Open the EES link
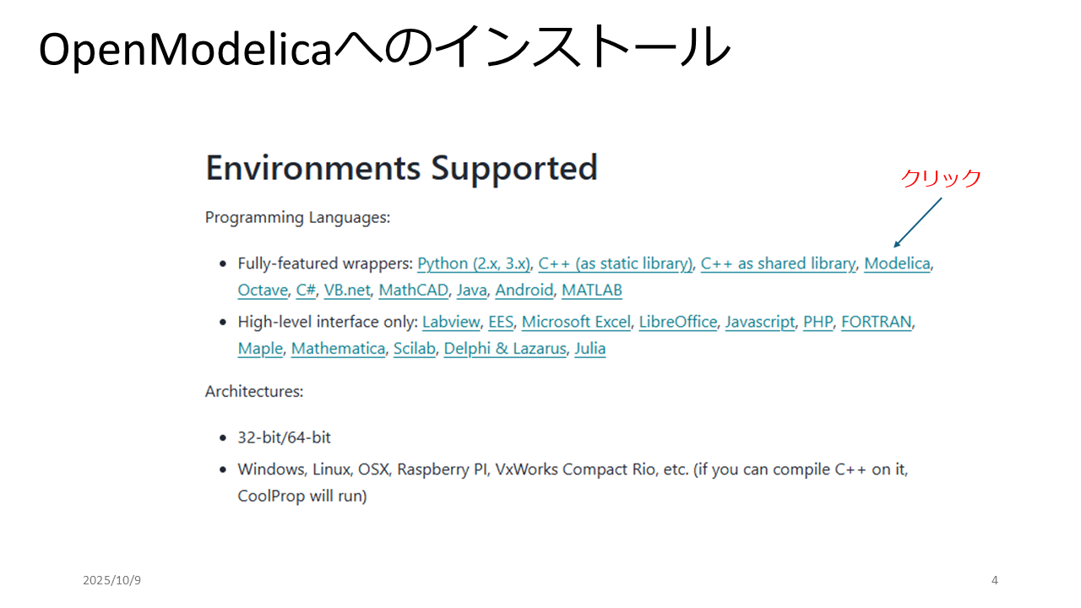 501,322
